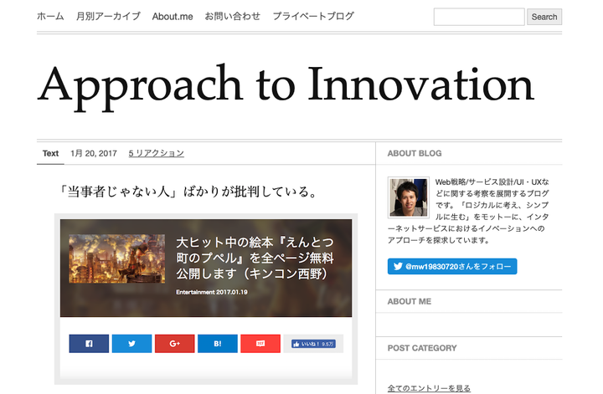
Task: Share the article via the Twitter bird button
Action: click(x=131, y=343)
